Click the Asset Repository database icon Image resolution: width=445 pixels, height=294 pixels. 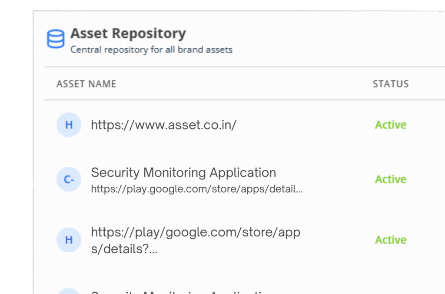tap(55, 39)
